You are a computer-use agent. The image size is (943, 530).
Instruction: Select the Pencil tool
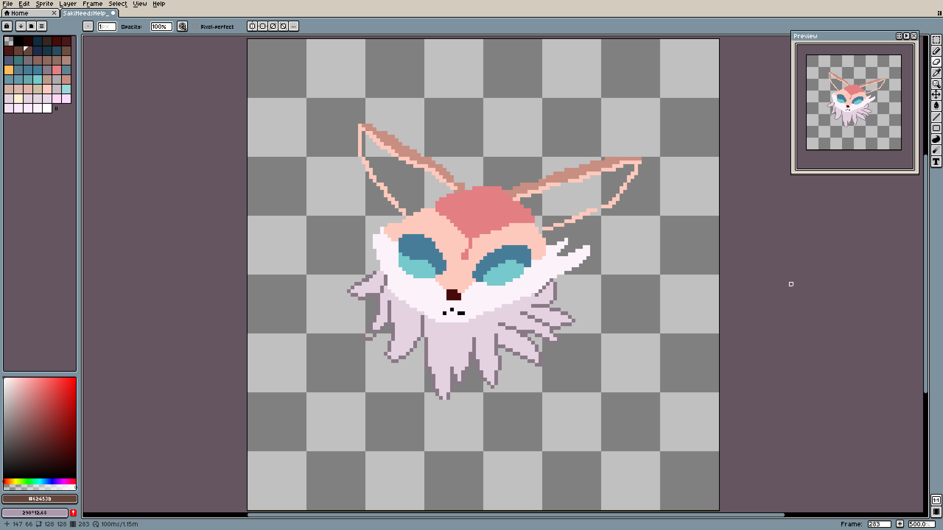point(936,51)
